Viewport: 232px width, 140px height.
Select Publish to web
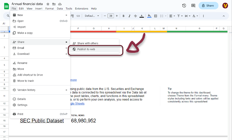click(86, 49)
